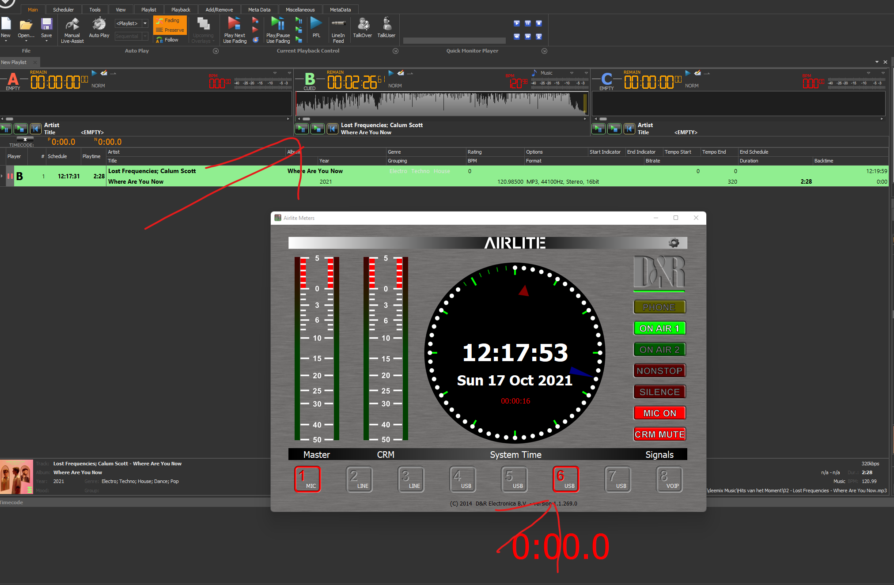Switch to the Scheduler ribbon tab
This screenshot has width=894, height=585.
click(x=63, y=10)
